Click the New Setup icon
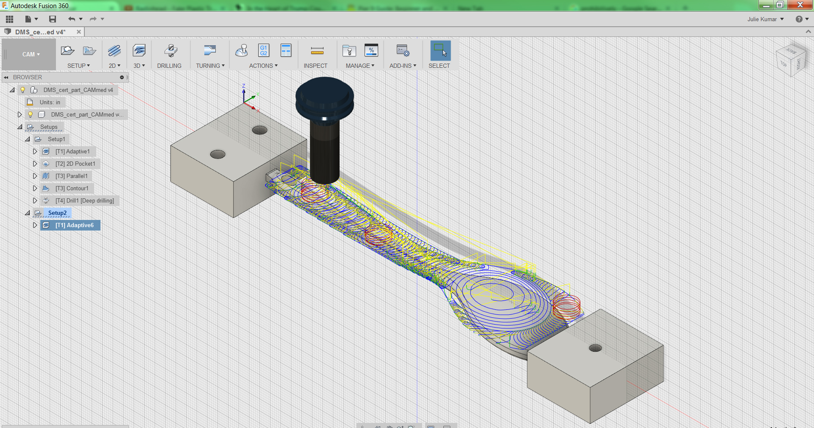The height and width of the screenshot is (428, 814). [67, 51]
